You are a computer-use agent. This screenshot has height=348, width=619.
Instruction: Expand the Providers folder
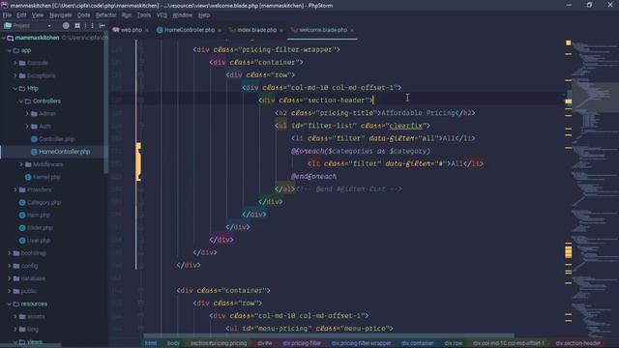[x=15, y=189]
